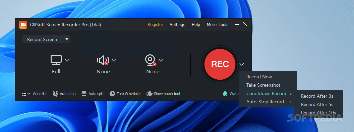This screenshot has width=354, height=132.
Task: Expand the screen area chevron
Action: (67, 60)
